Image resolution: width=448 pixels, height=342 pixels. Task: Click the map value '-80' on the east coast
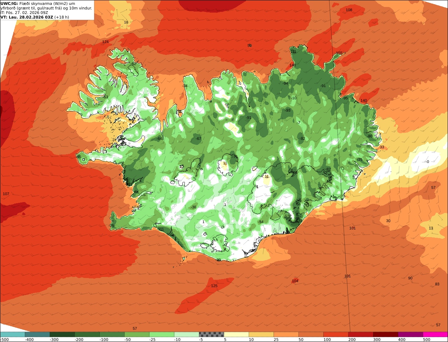click(x=370, y=136)
